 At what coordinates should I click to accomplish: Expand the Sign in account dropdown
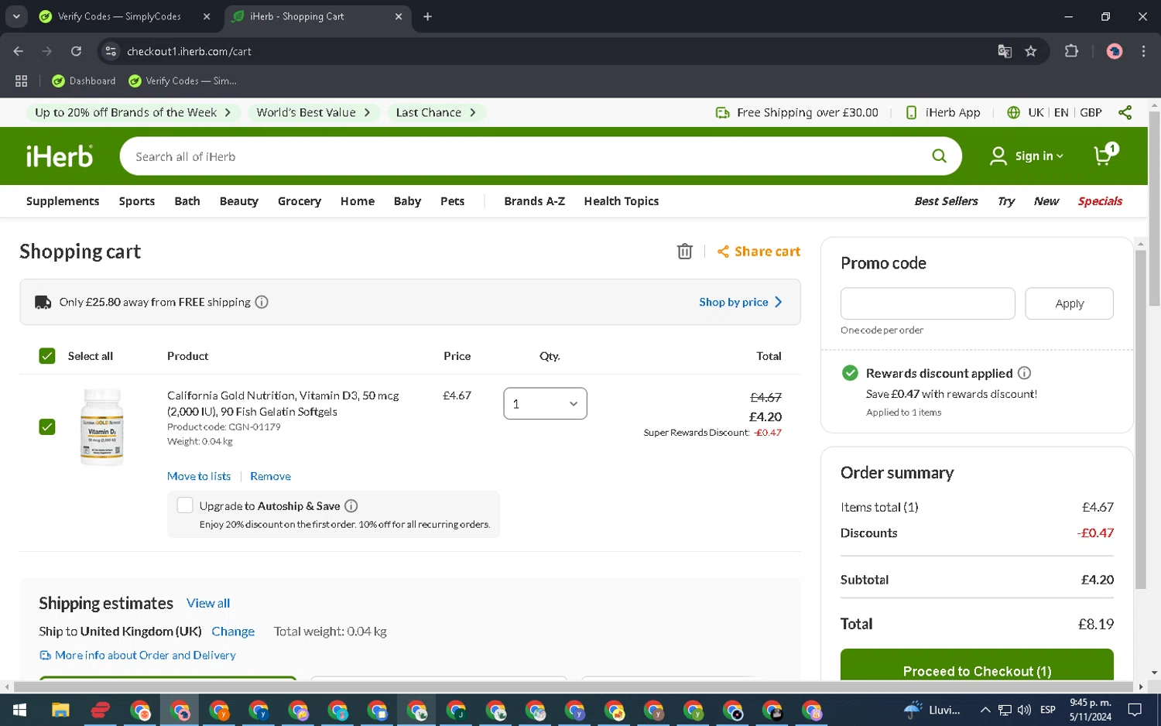1027,156
